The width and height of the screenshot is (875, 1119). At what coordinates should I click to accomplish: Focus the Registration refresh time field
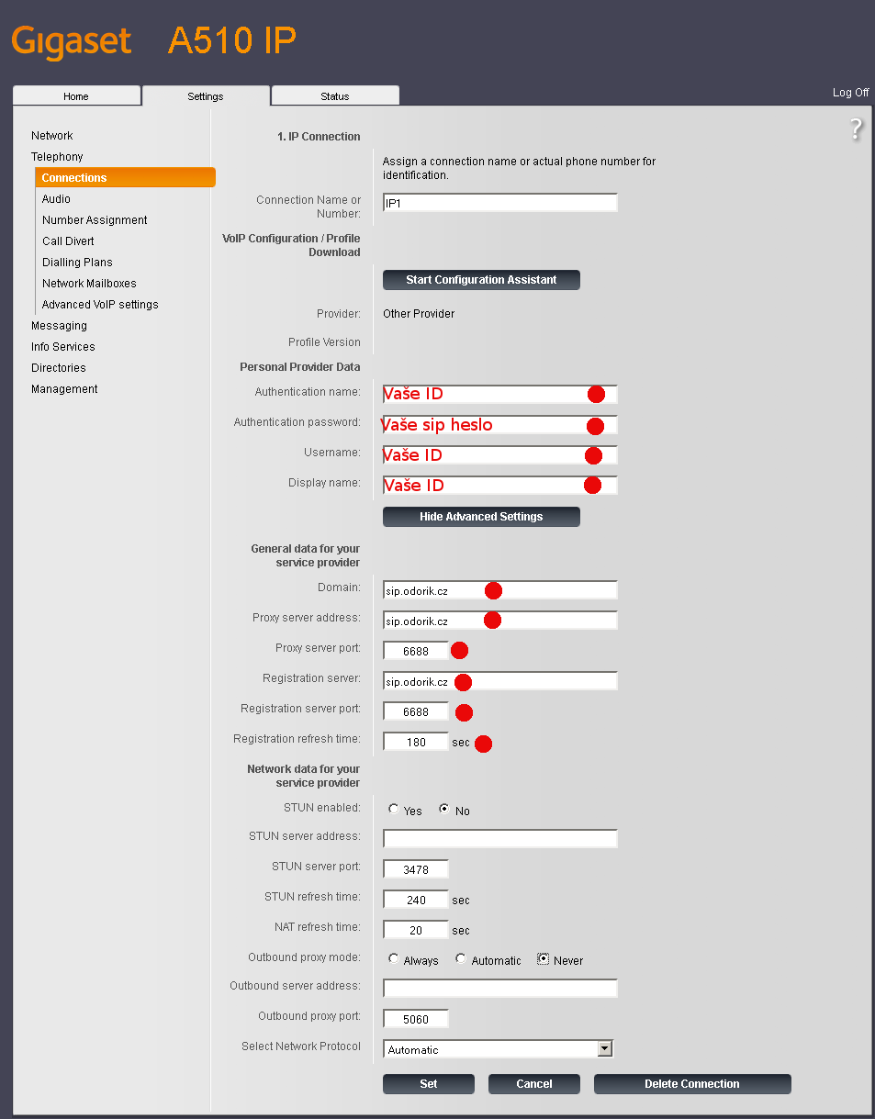(x=416, y=742)
